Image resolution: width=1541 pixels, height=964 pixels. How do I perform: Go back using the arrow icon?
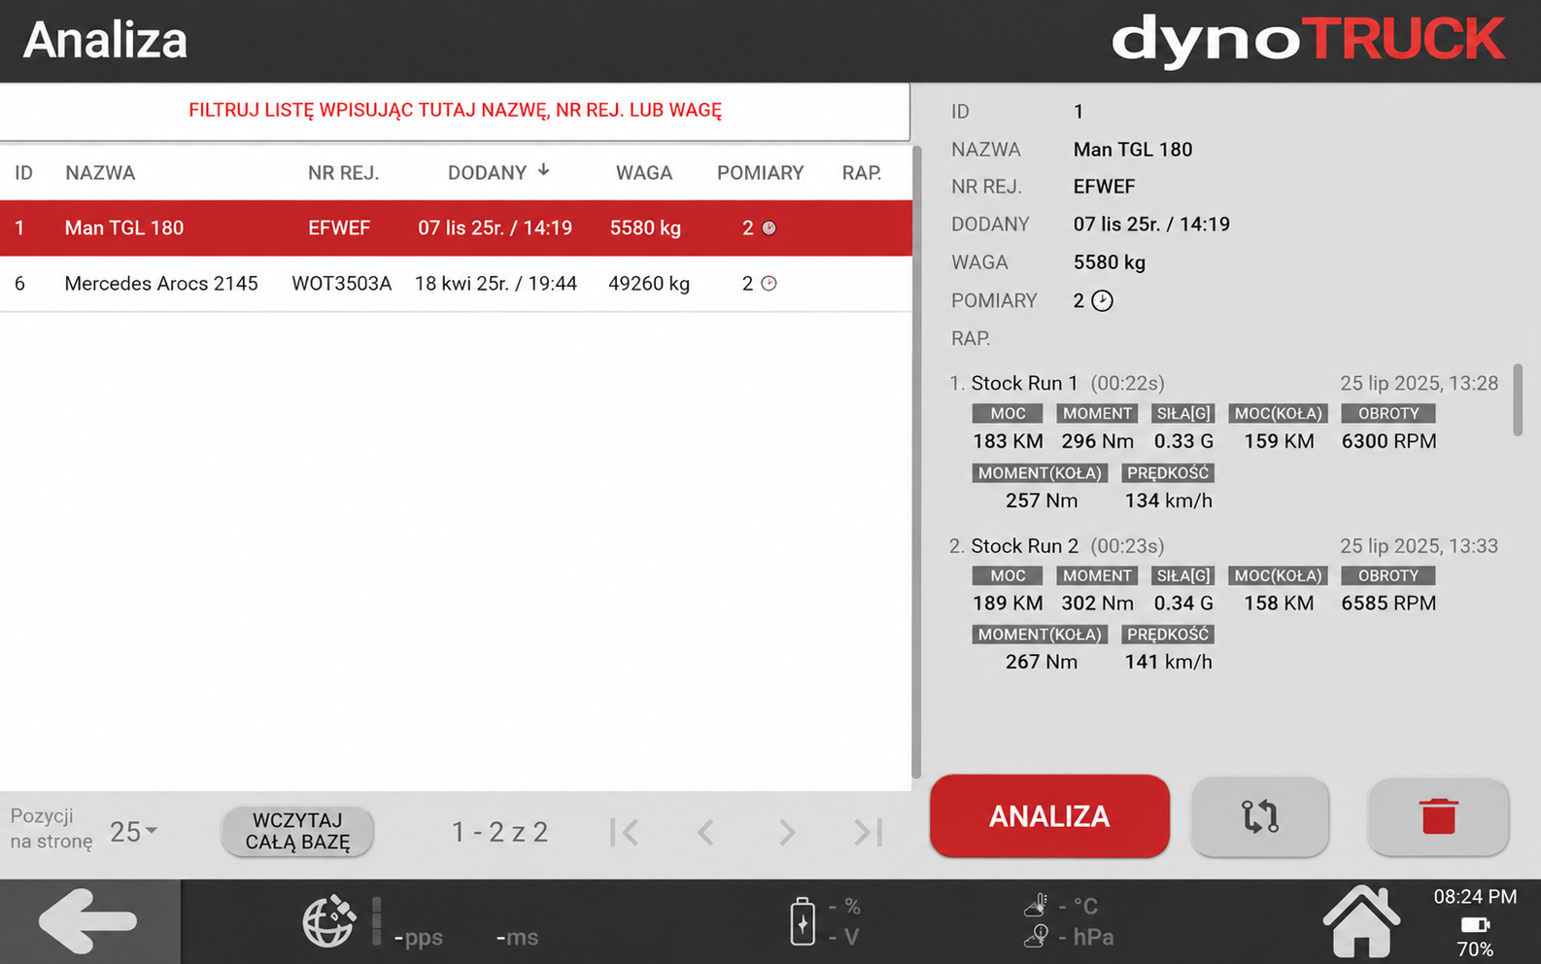[x=88, y=920]
